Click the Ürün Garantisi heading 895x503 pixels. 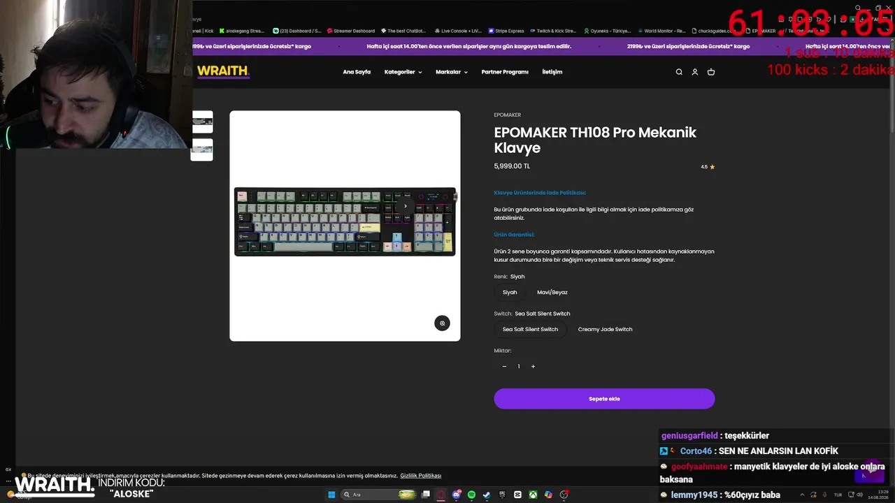[514, 235]
